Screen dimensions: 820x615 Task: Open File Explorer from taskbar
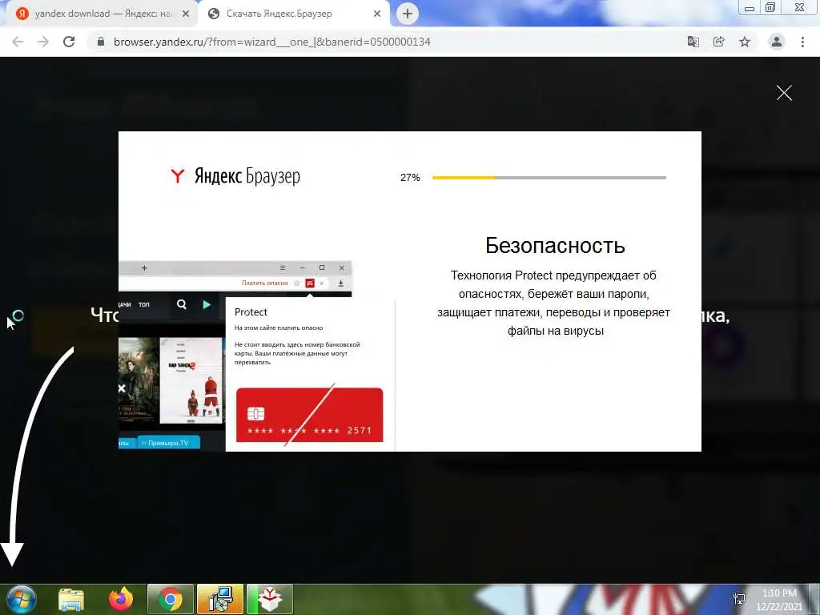[71, 599]
